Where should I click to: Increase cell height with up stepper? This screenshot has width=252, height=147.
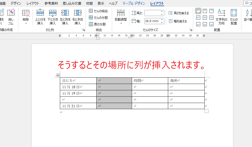[x=162, y=11]
